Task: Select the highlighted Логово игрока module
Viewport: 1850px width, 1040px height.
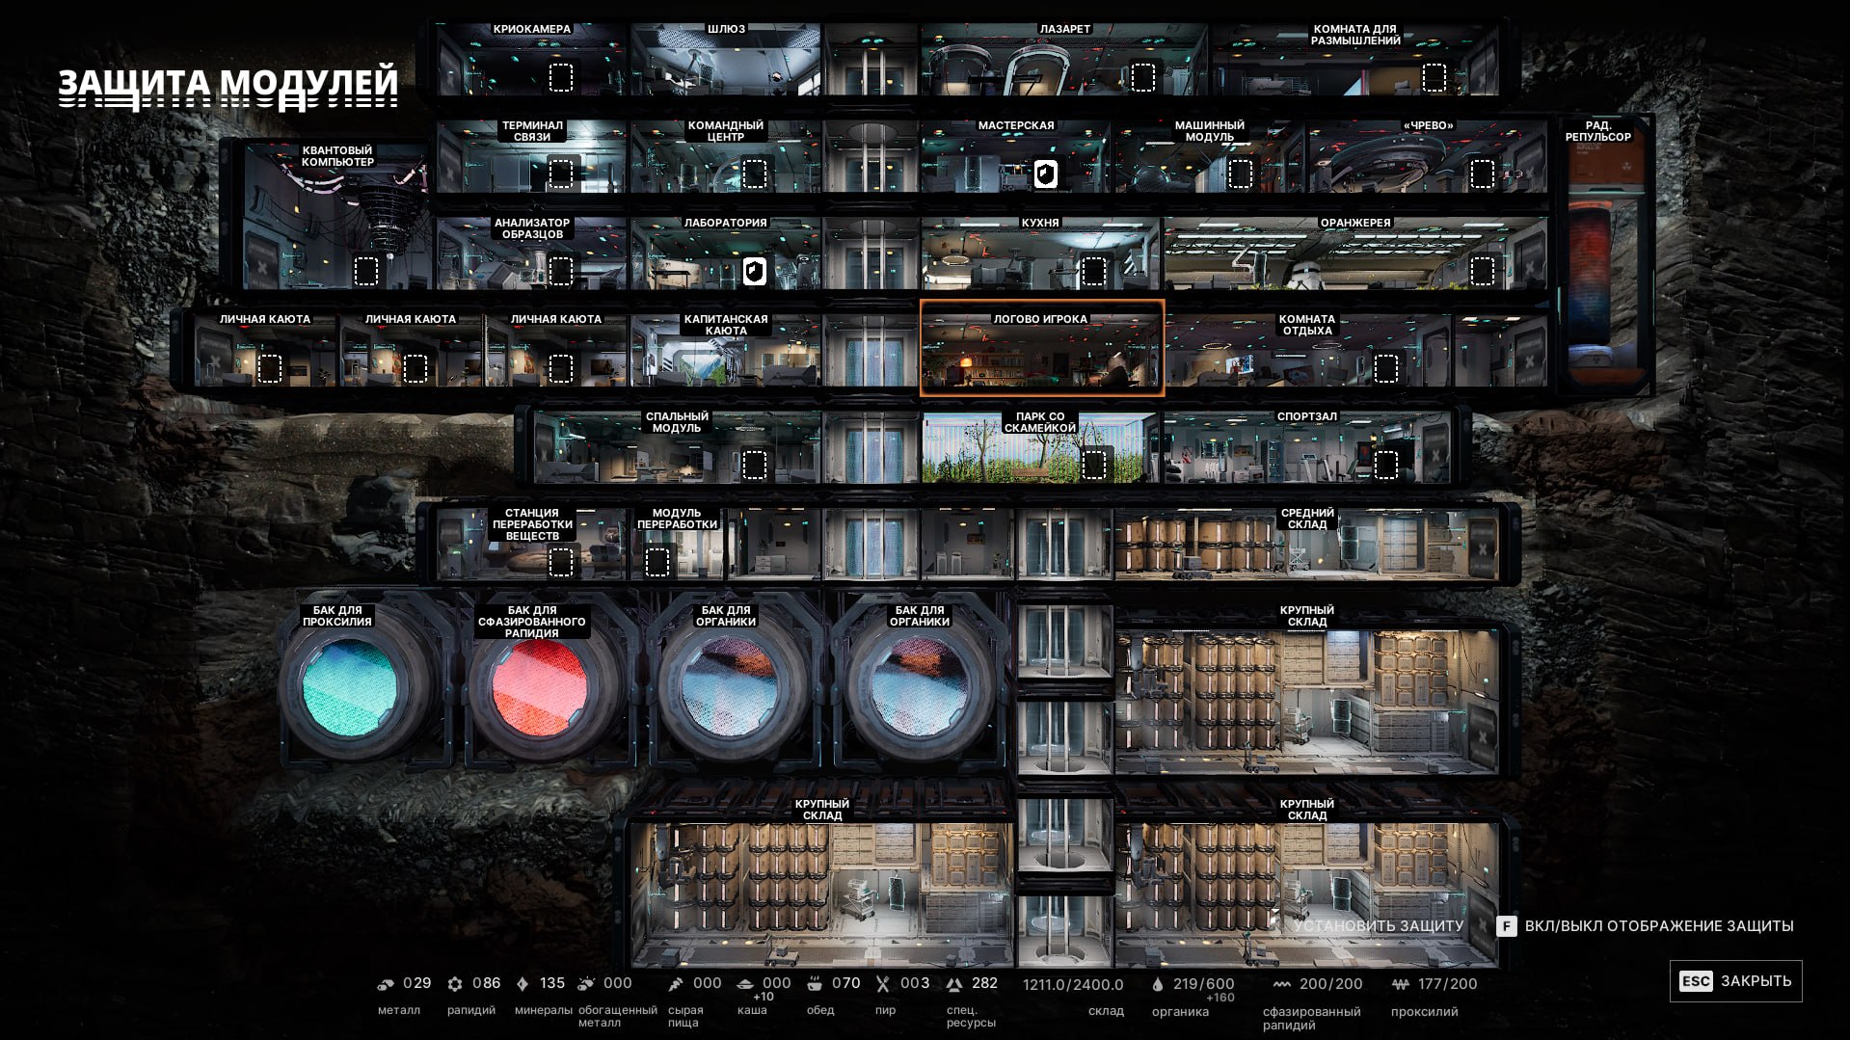Action: [1042, 348]
